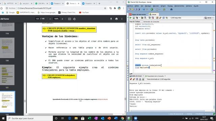The height and width of the screenshot is (121, 216).
Task: Open a new Chrome tab
Action: (99, 3)
